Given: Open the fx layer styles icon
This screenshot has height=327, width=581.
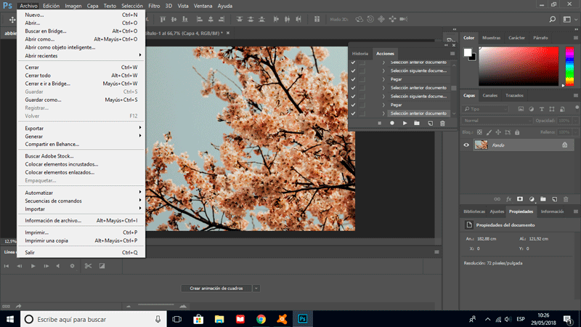Looking at the screenshot, I should coord(508,198).
